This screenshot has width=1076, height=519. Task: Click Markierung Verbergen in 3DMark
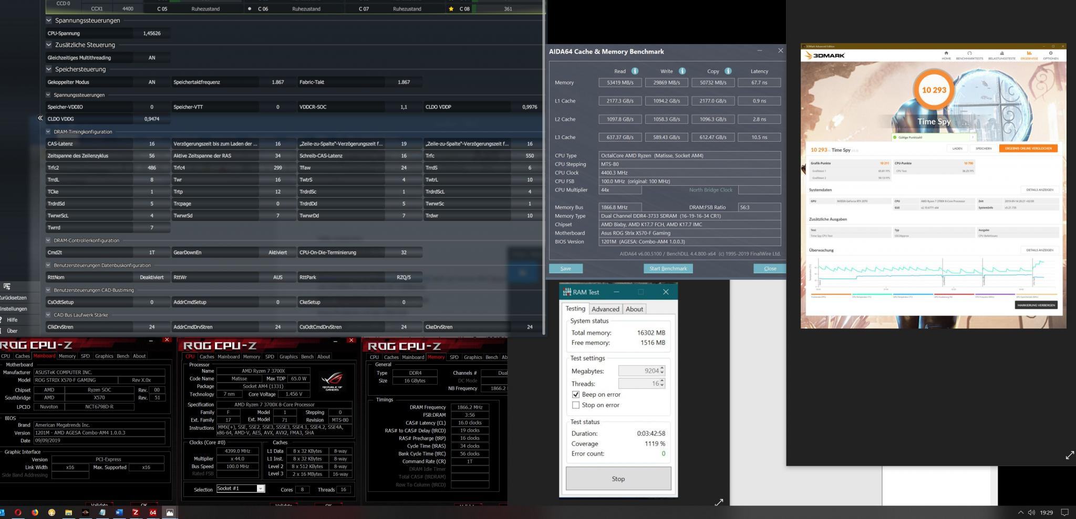click(x=1036, y=305)
